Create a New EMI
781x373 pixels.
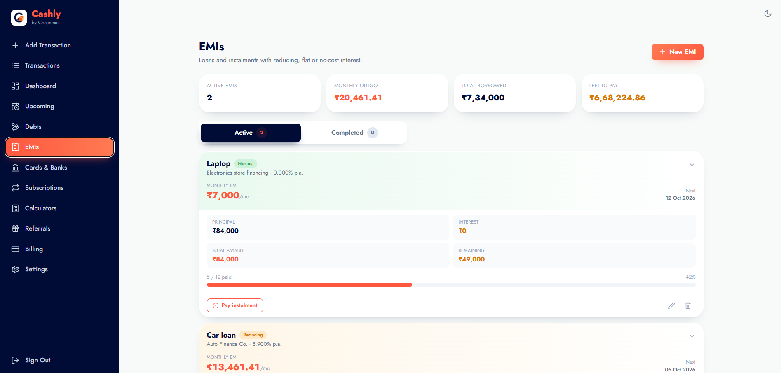point(677,52)
